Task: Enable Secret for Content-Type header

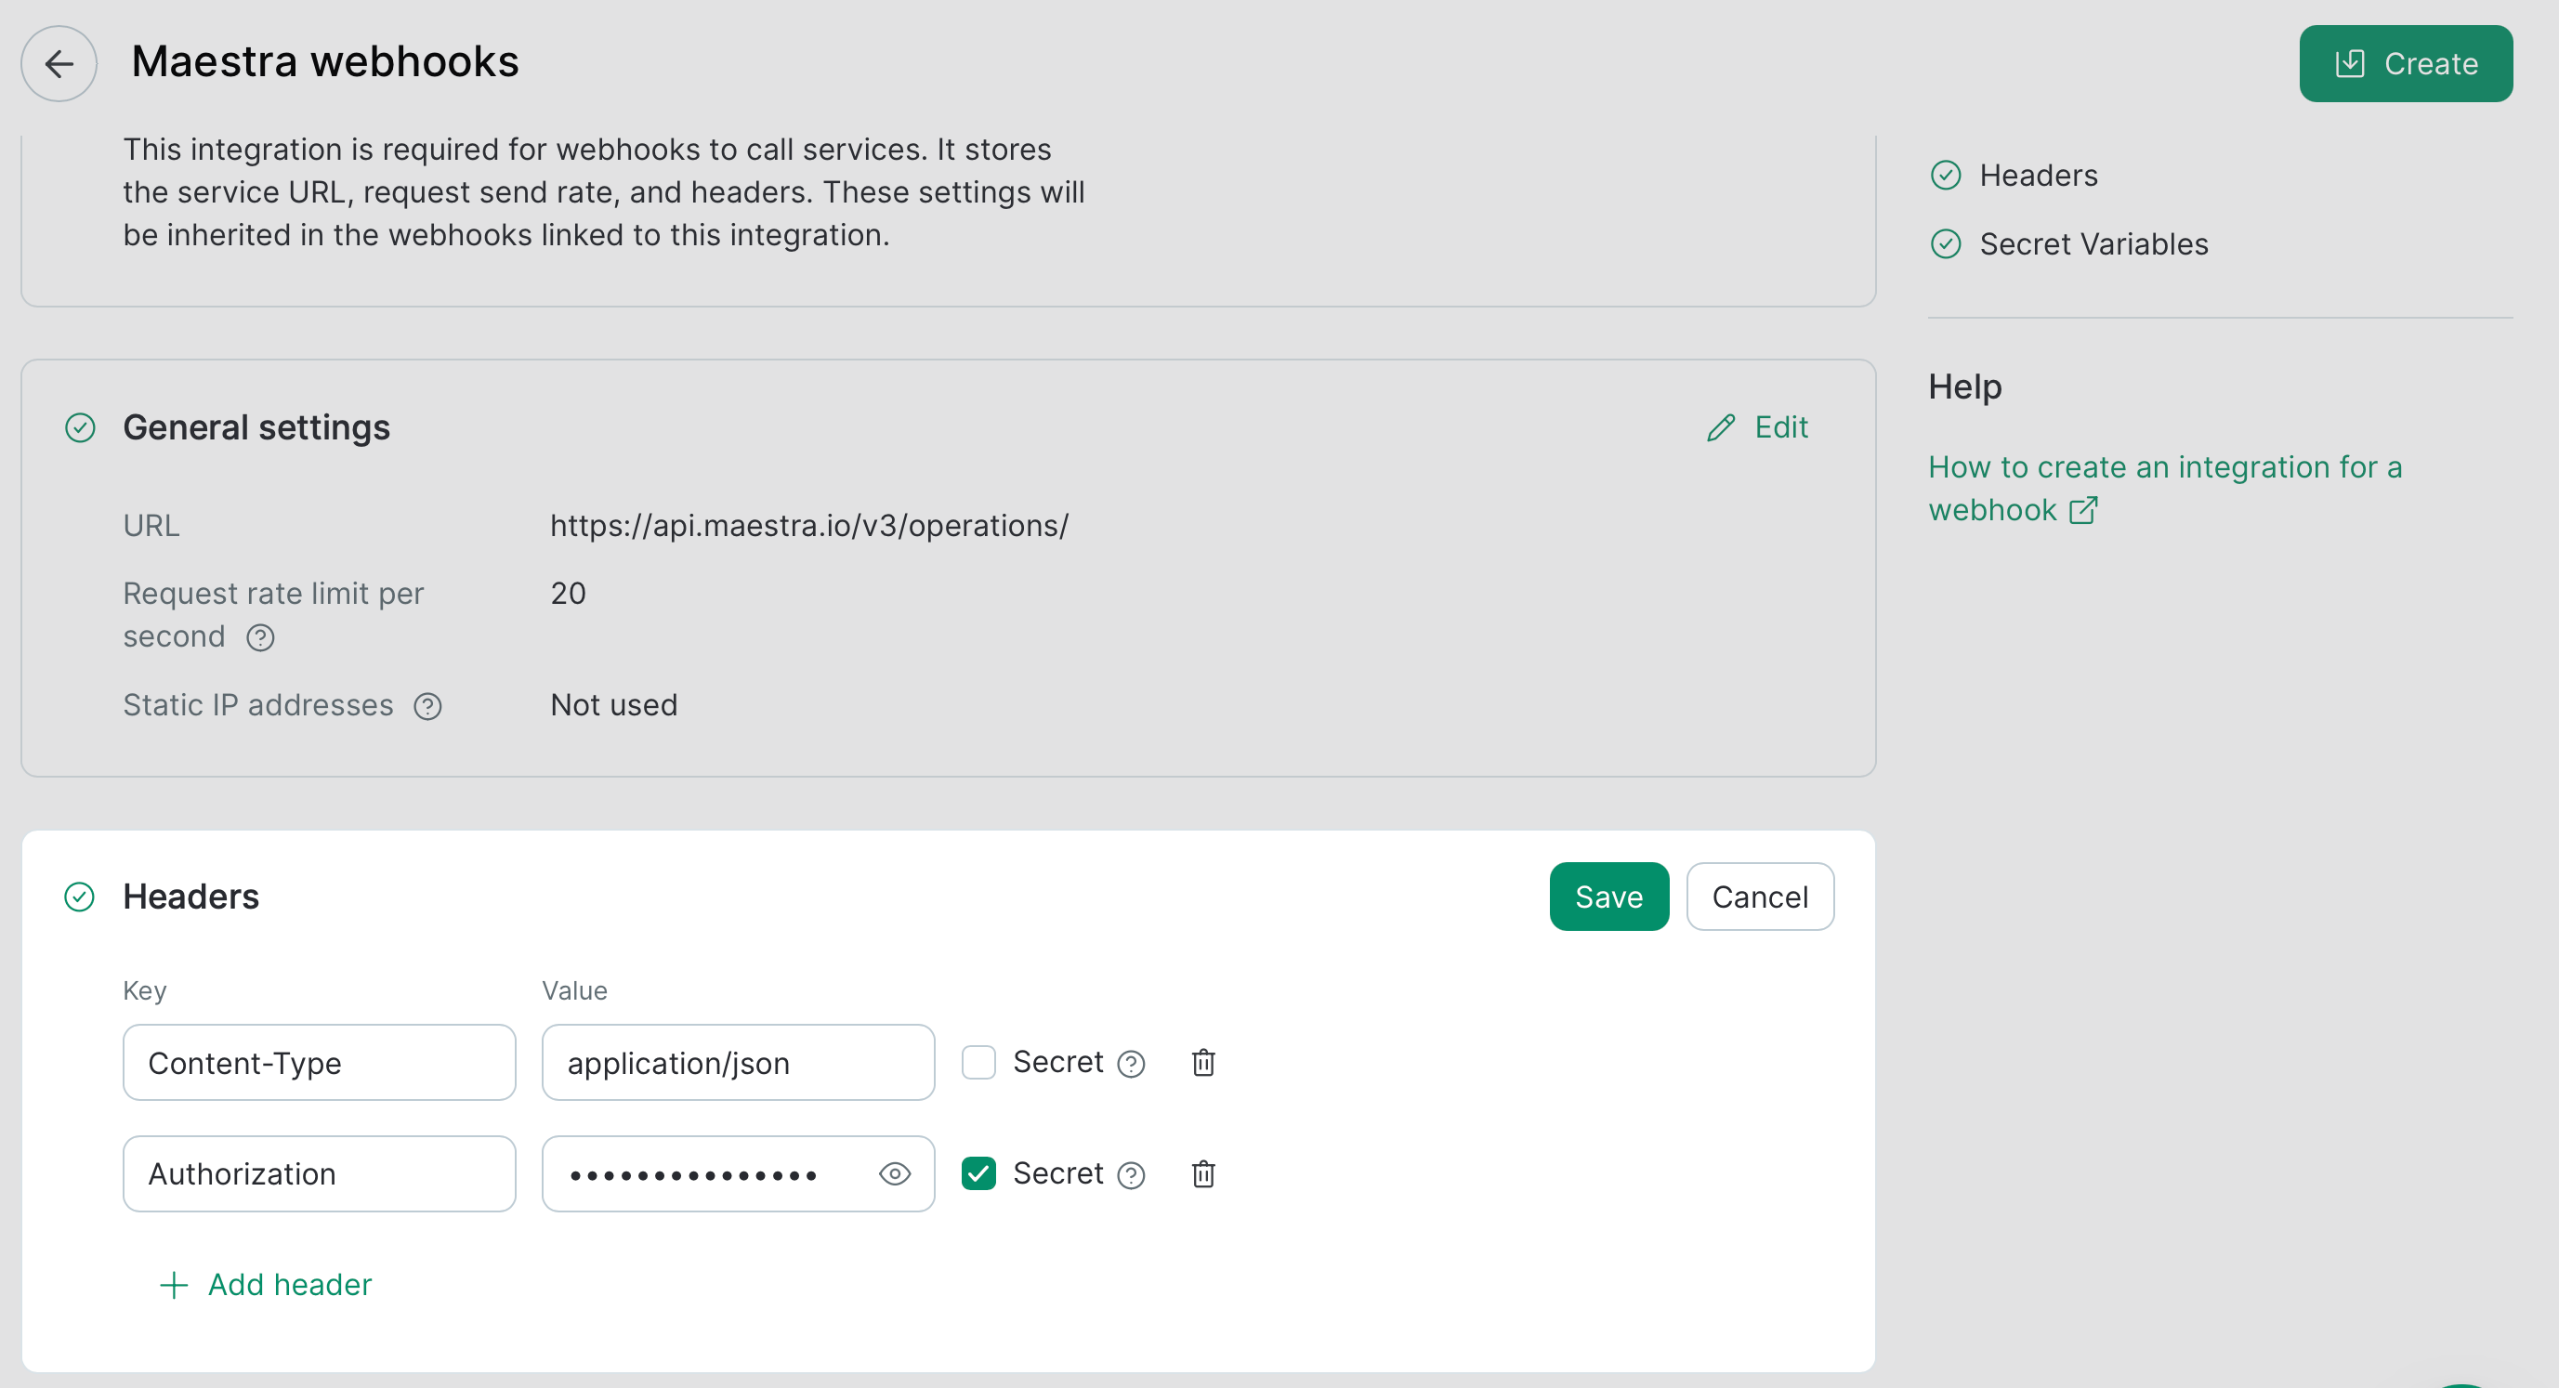Action: click(x=978, y=1062)
